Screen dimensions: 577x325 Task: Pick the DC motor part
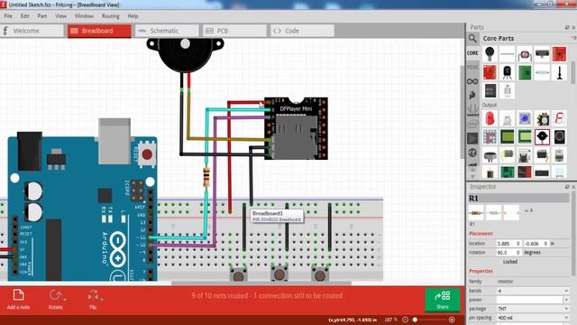[x=507, y=154]
